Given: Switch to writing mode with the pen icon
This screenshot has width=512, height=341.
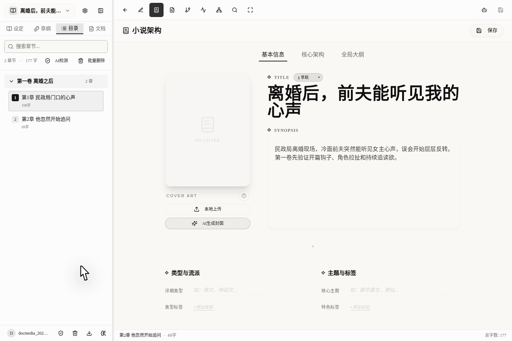Looking at the screenshot, I should tap(141, 10).
